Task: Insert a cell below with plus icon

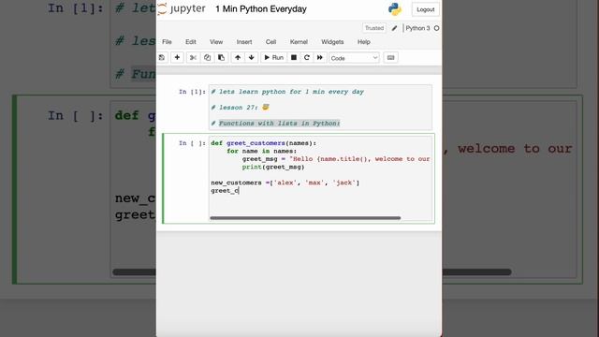Action: 177,58
